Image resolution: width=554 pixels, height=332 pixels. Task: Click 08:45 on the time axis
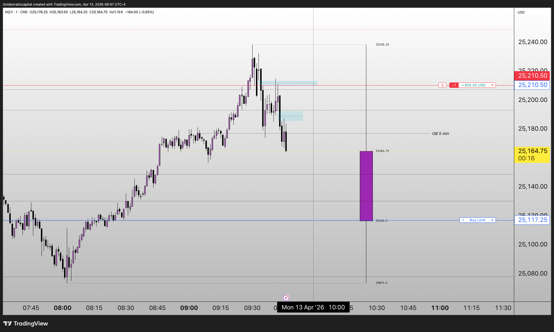pyautogui.click(x=157, y=308)
